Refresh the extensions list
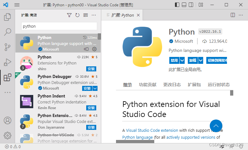The image size is (248, 150). click(x=77, y=15)
